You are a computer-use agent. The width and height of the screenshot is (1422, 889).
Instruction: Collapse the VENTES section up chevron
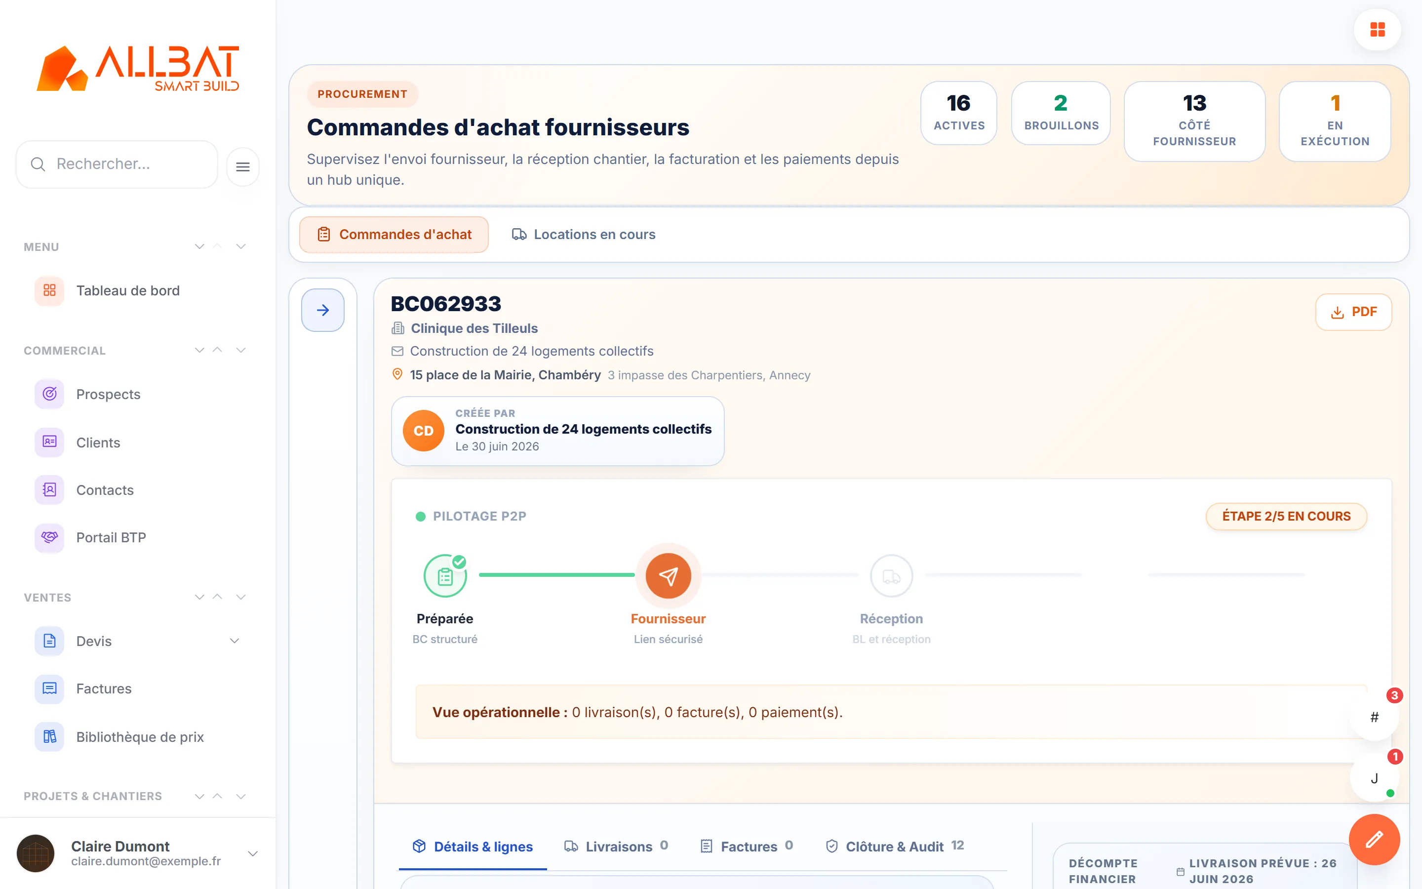pyautogui.click(x=217, y=597)
